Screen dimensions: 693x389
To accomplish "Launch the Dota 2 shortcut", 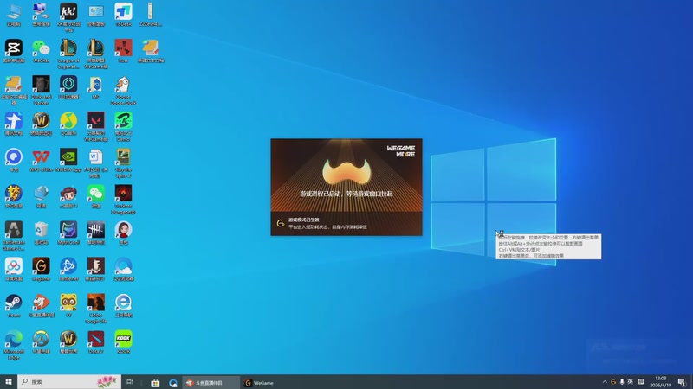I will [x=96, y=341].
